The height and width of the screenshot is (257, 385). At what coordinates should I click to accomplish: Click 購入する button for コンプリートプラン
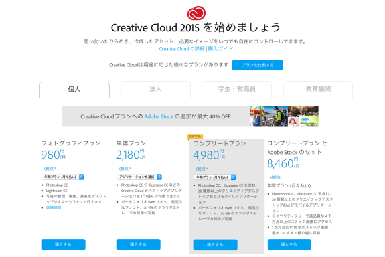215,245
